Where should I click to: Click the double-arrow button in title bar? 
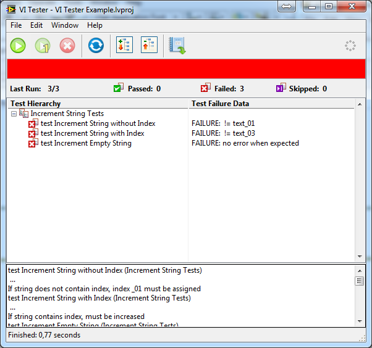(x=287, y=6)
